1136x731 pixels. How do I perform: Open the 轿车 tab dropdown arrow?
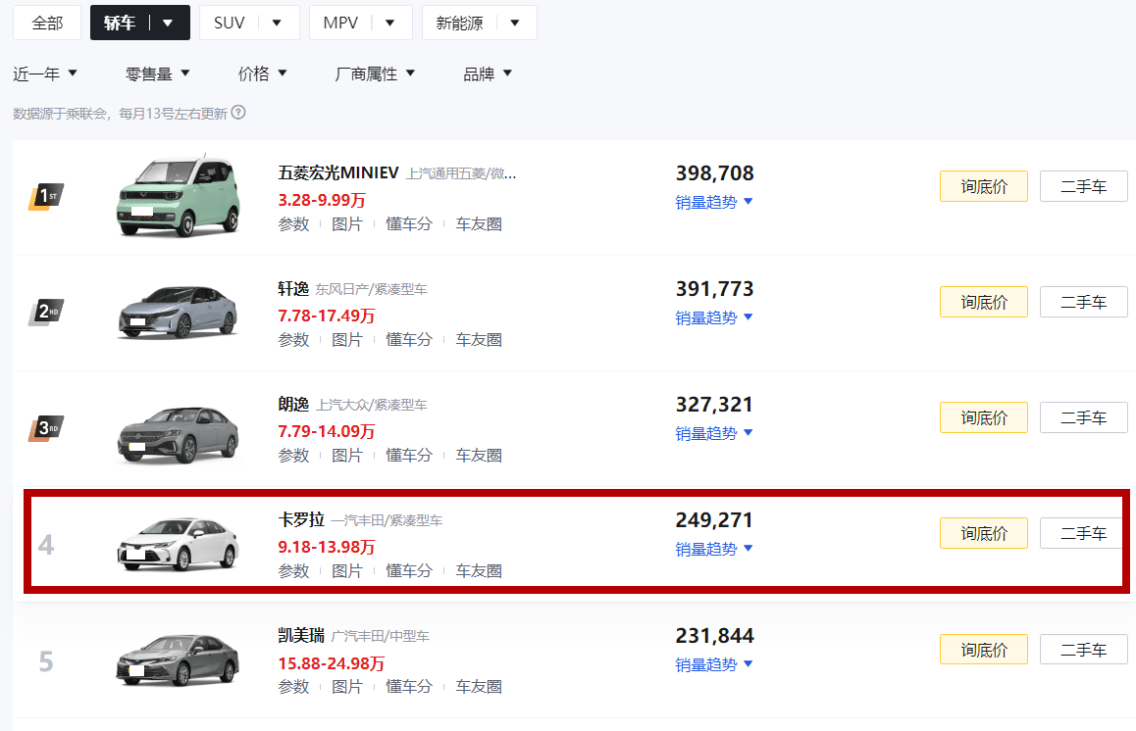pos(168,24)
